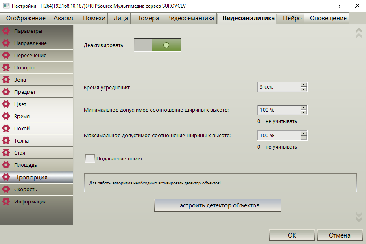Click the gear icon next to Параметры

click(x=6, y=31)
